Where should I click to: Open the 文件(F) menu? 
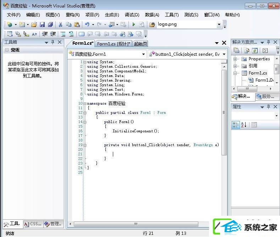click(x=14, y=15)
